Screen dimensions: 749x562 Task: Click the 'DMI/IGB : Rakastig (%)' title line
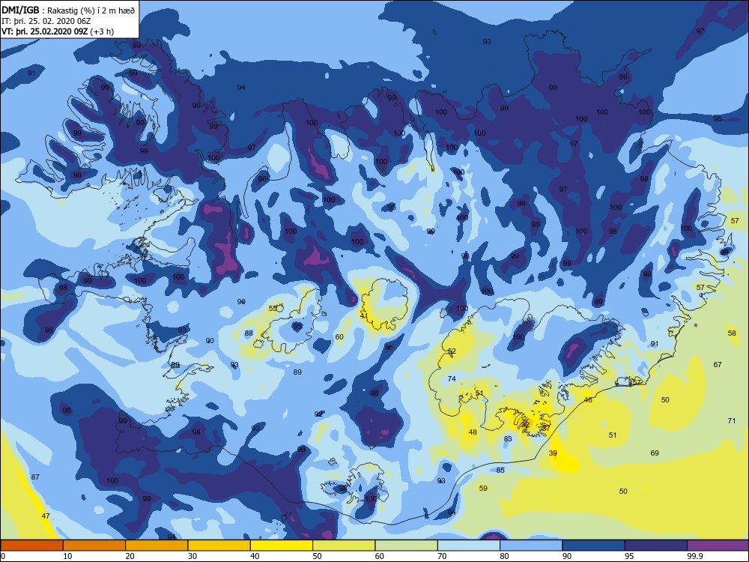click(68, 10)
